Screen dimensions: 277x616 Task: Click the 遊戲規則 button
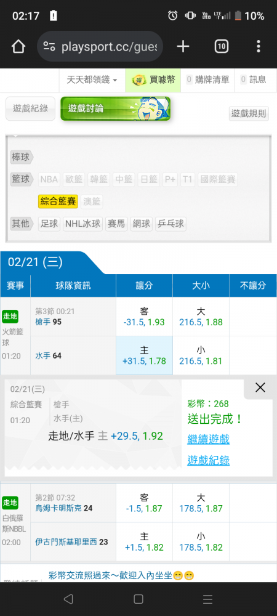click(x=249, y=114)
